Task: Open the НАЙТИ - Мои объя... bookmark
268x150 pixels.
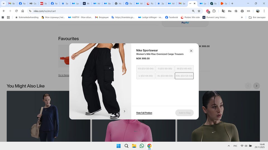Action: 80,17
